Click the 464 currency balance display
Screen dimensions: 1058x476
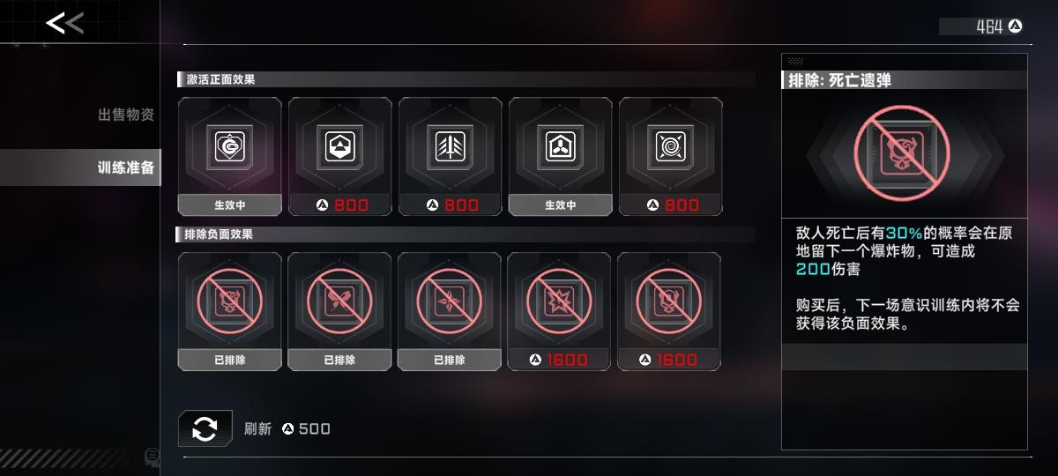coord(982,26)
